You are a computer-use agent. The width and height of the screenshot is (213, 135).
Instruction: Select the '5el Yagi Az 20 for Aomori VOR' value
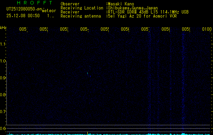[142, 16]
